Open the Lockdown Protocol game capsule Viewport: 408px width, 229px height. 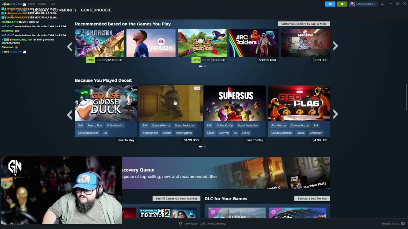pyautogui.click(x=305, y=43)
